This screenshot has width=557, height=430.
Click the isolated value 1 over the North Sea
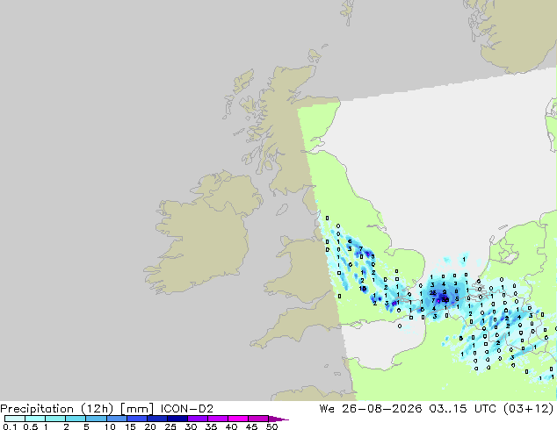464,260
